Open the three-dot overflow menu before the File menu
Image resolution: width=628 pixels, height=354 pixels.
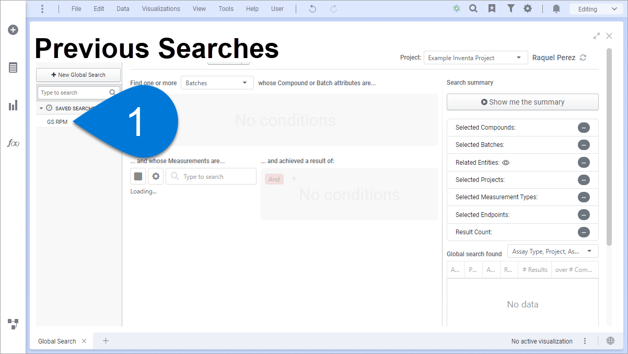click(x=42, y=9)
